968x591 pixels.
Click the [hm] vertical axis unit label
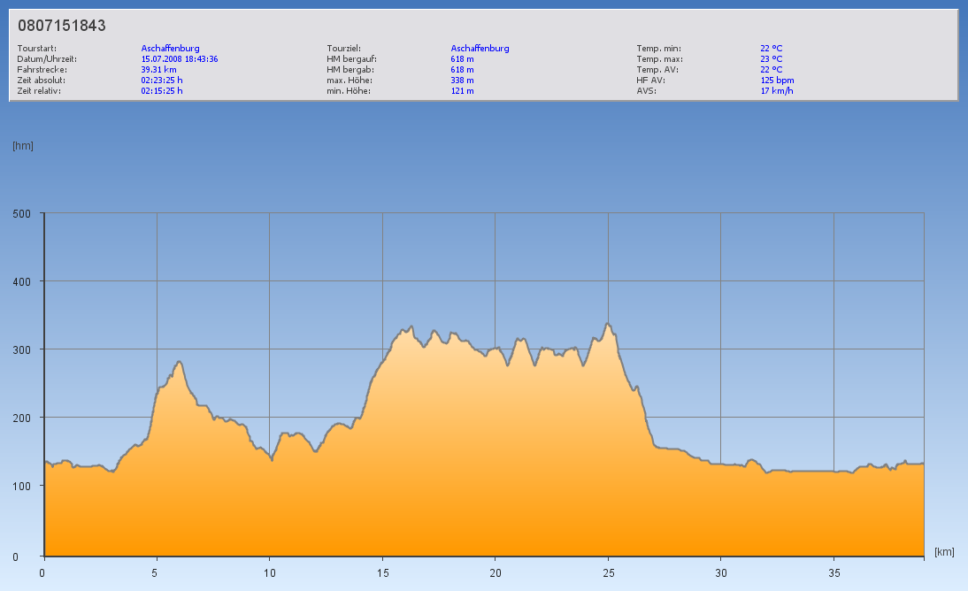click(x=22, y=146)
